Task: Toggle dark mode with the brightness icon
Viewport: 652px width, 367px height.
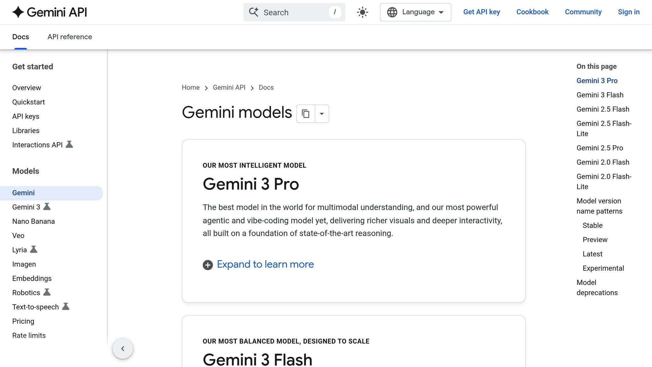Action: (x=362, y=12)
